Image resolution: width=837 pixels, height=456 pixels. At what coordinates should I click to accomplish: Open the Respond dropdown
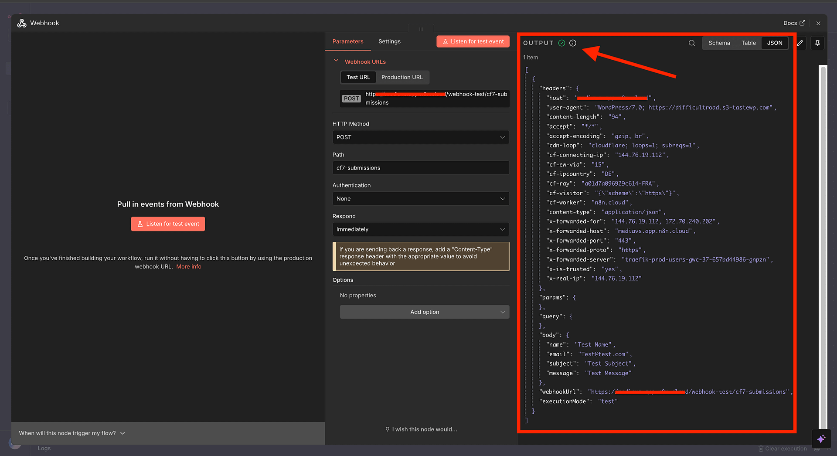pos(421,229)
